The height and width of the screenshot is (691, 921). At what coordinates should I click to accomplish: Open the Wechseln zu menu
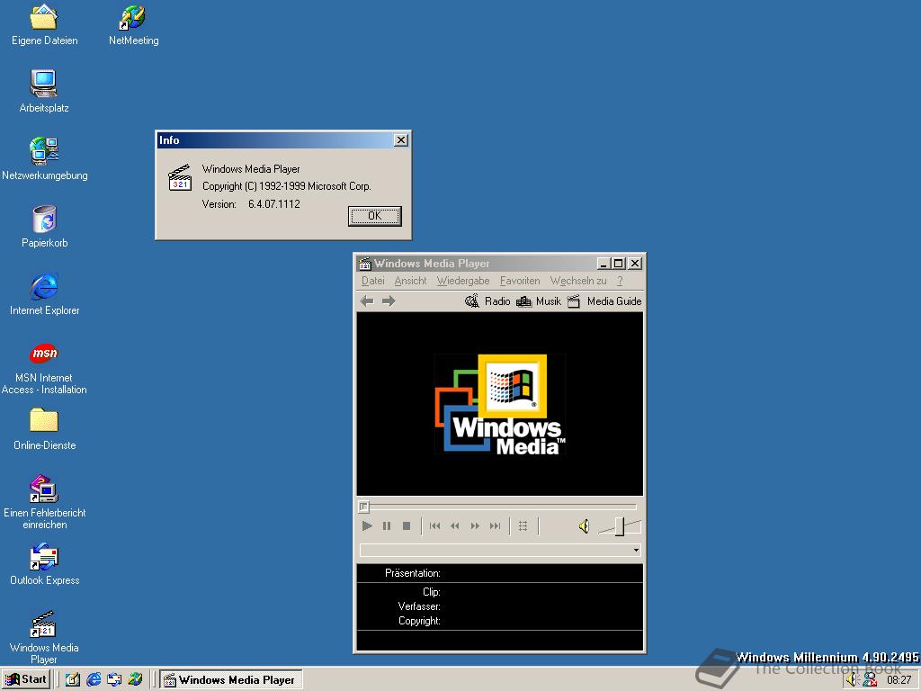578,281
